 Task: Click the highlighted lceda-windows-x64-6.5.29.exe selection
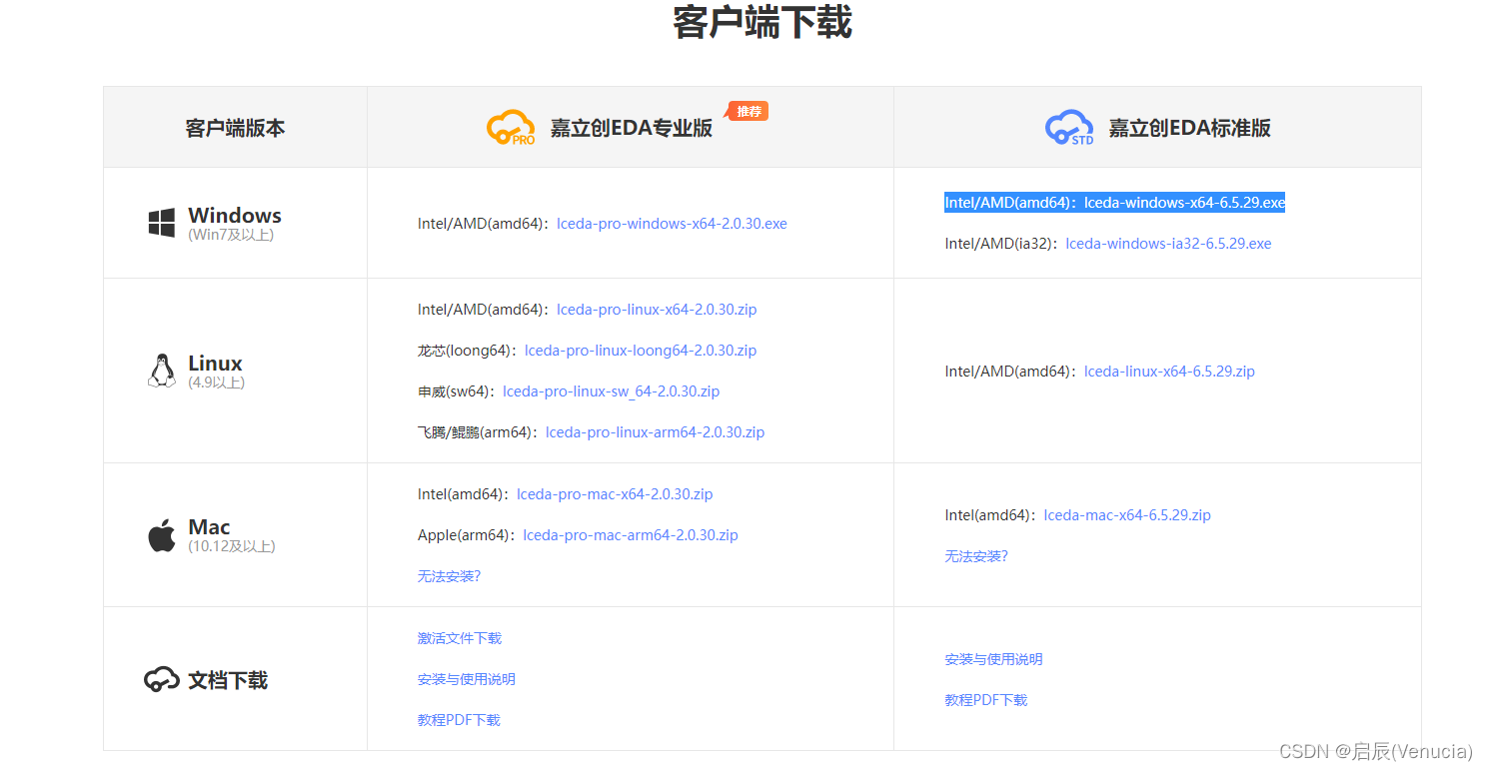1114,202
